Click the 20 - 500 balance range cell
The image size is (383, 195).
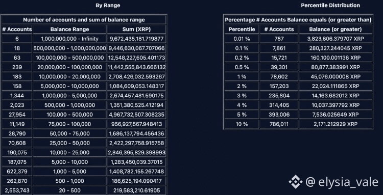69,190
